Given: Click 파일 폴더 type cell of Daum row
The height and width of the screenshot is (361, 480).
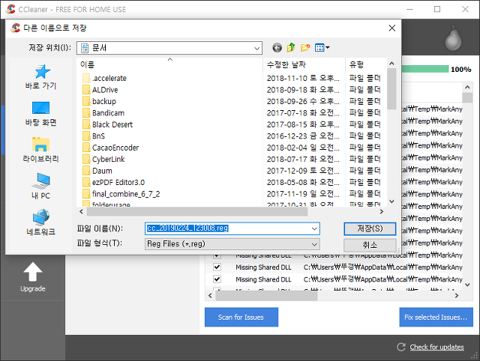Looking at the screenshot, I should coord(365,171).
